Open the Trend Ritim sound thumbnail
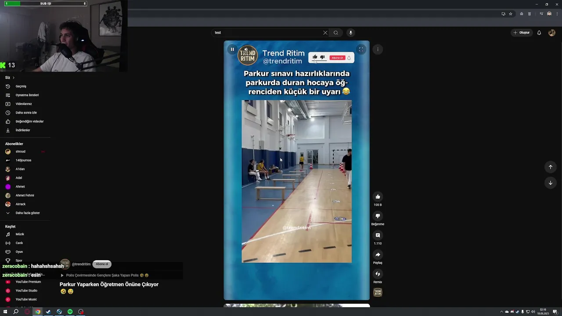The height and width of the screenshot is (316, 562). (378, 292)
